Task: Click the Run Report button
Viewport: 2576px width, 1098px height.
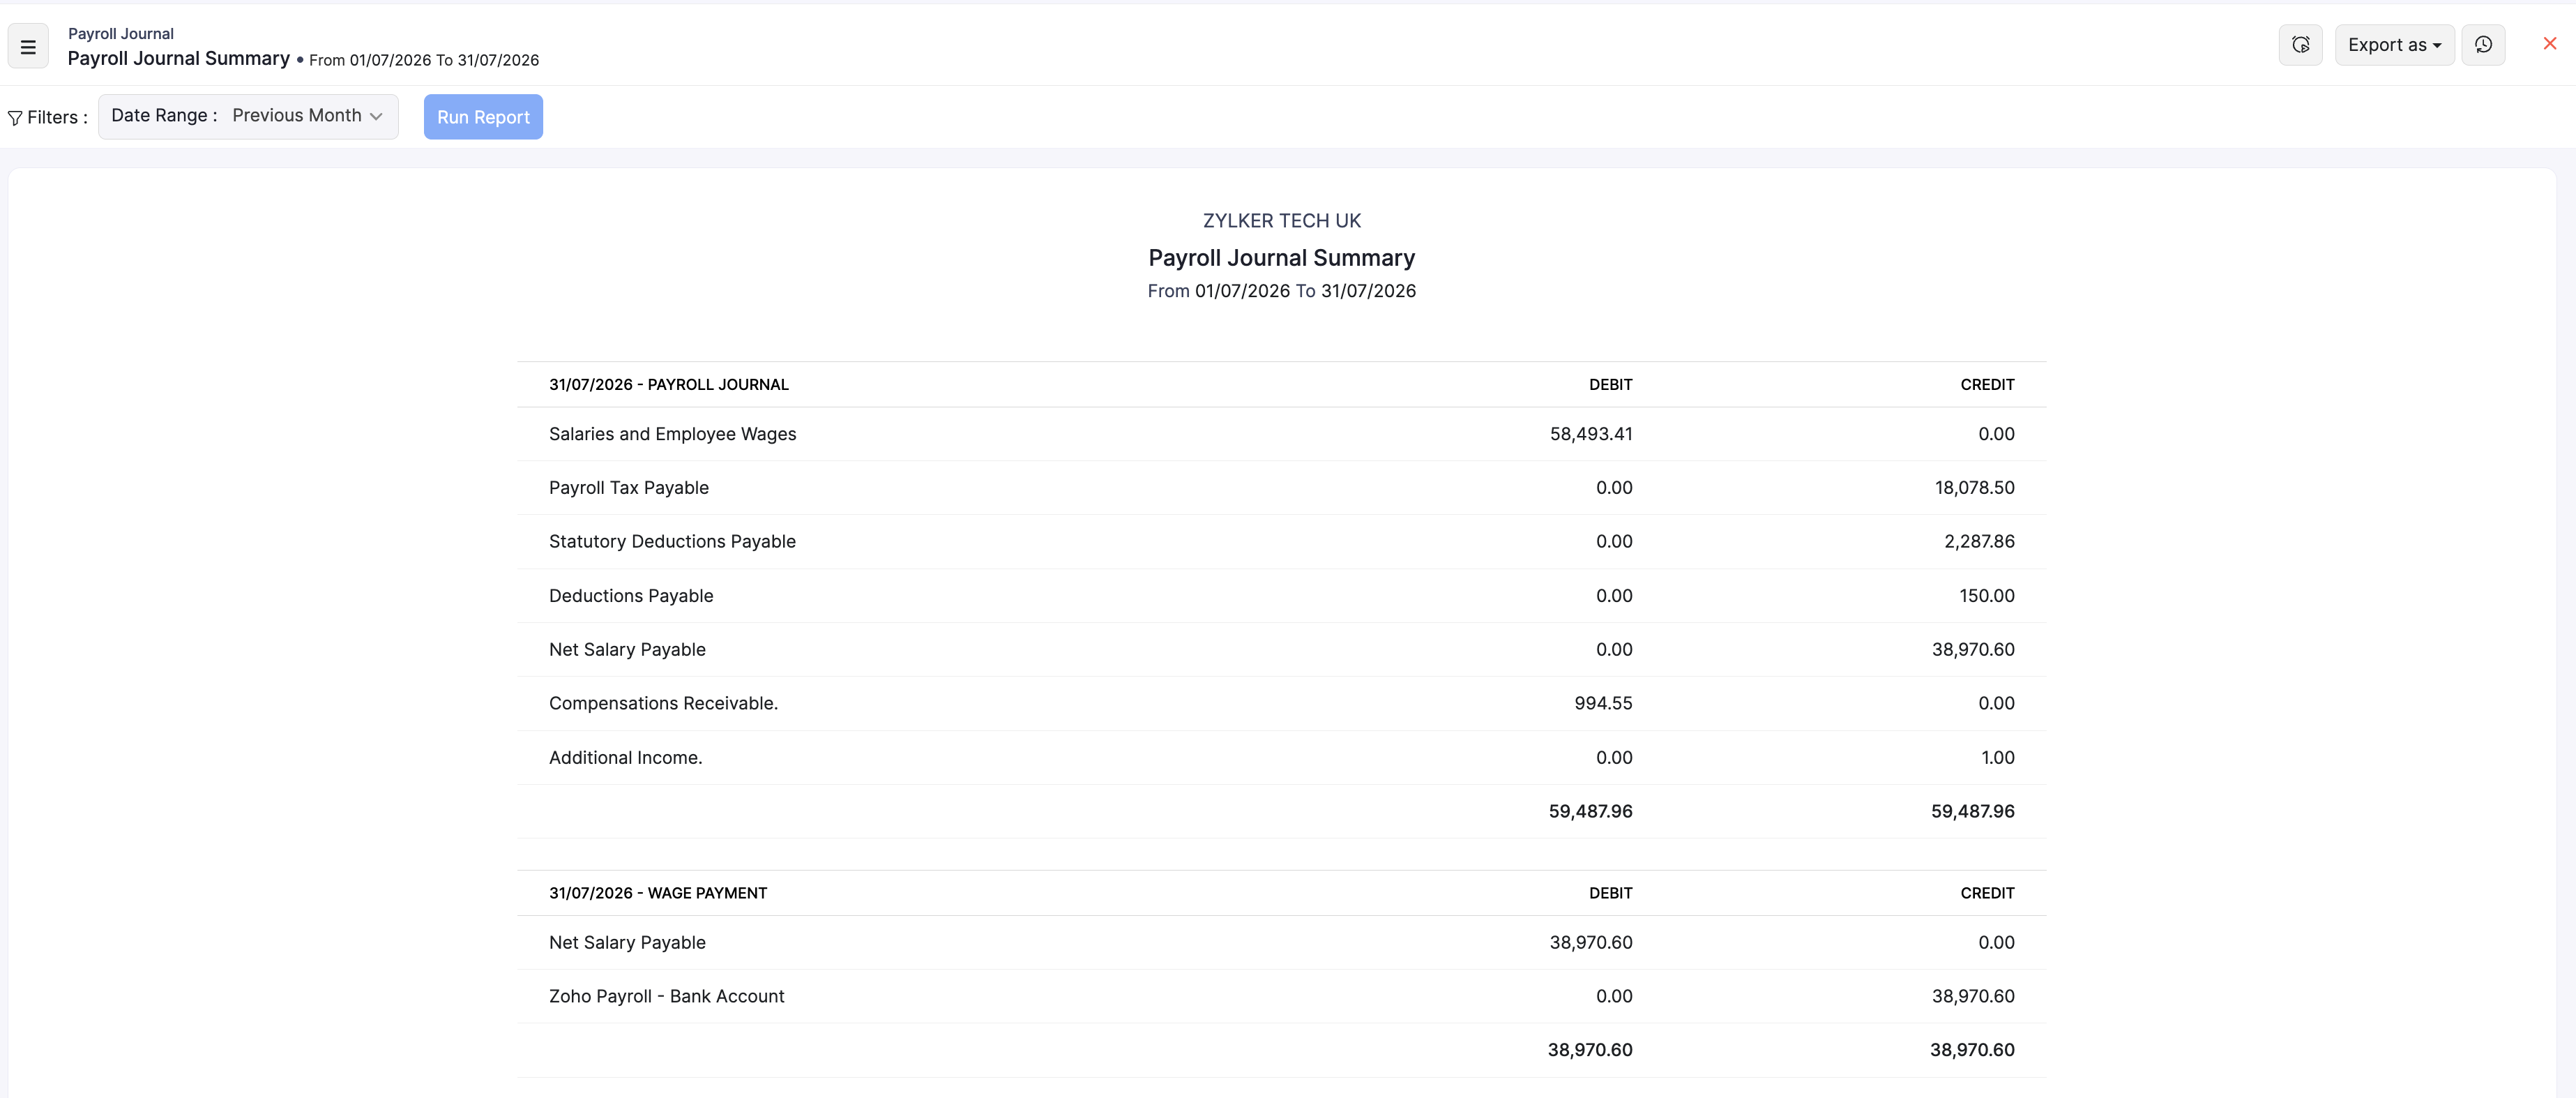Action: tap(483, 117)
